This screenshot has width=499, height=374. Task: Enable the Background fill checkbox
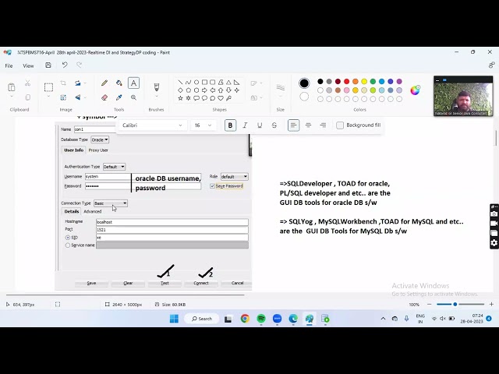pos(340,125)
